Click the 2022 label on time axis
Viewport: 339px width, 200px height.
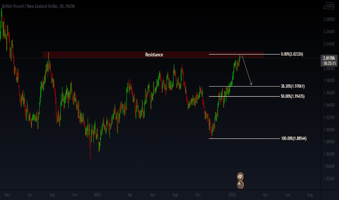tap(232, 195)
